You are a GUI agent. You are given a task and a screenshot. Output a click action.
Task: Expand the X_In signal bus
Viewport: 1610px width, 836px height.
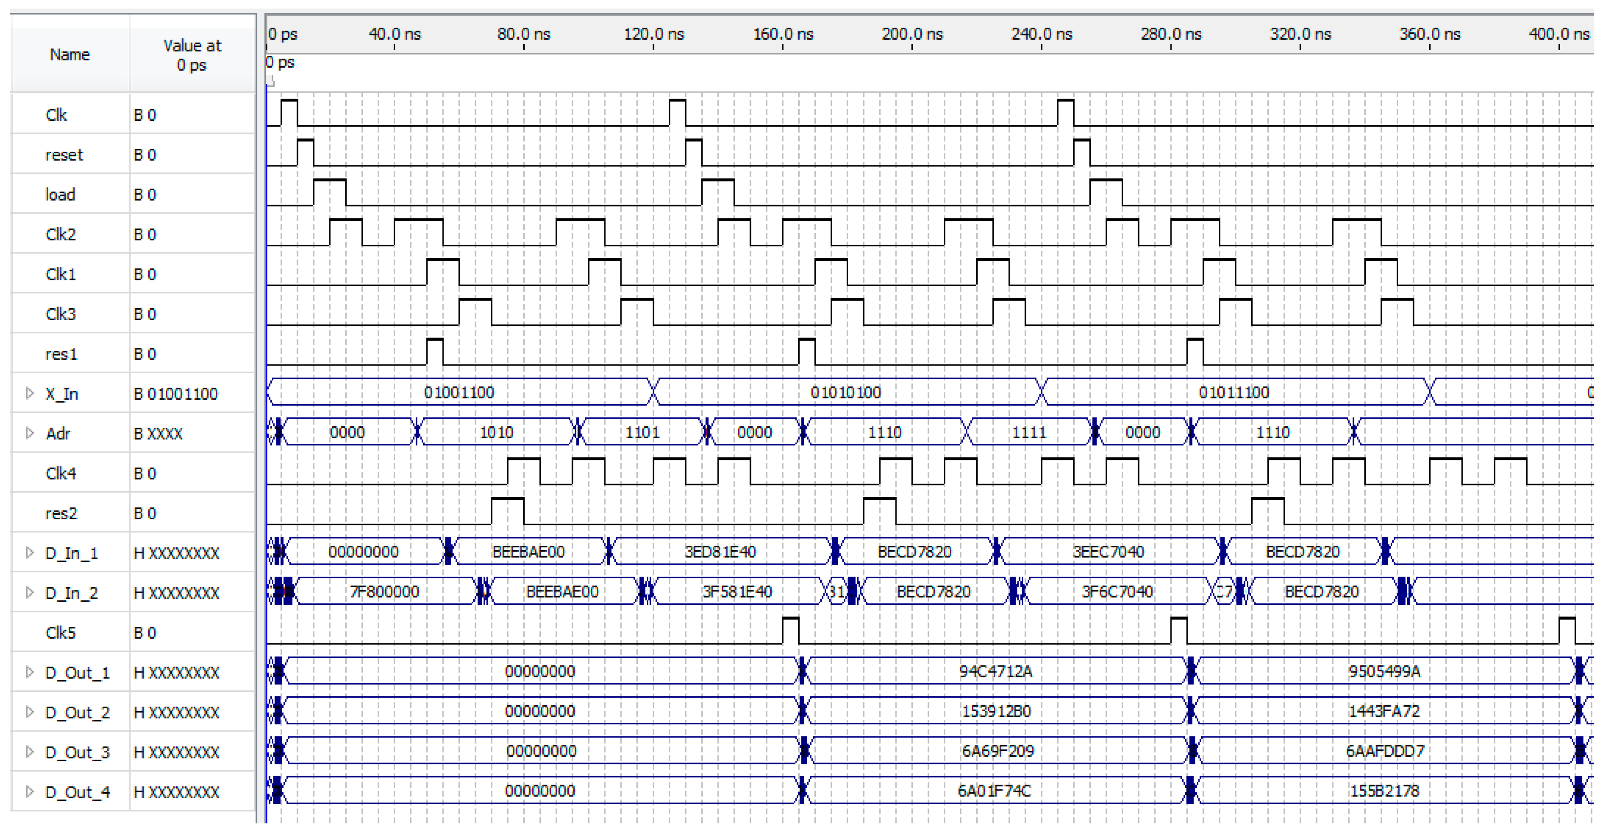[29, 393]
